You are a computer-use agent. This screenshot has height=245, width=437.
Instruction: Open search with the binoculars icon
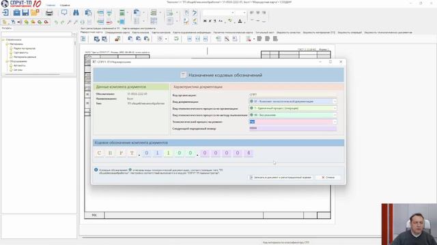pos(76,12)
